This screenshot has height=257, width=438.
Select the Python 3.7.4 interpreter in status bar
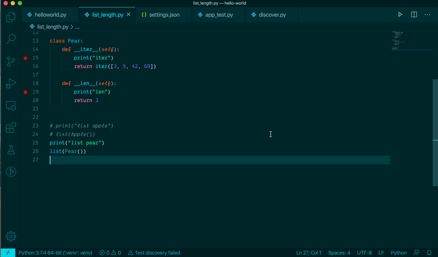click(x=55, y=253)
